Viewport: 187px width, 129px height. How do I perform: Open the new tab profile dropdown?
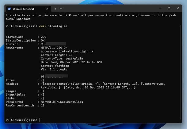61,9
